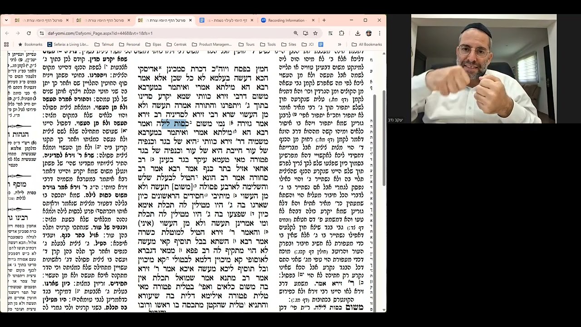Open the Product Management bookmarks folder
Image resolution: width=581 pixels, height=327 pixels.
(212, 45)
